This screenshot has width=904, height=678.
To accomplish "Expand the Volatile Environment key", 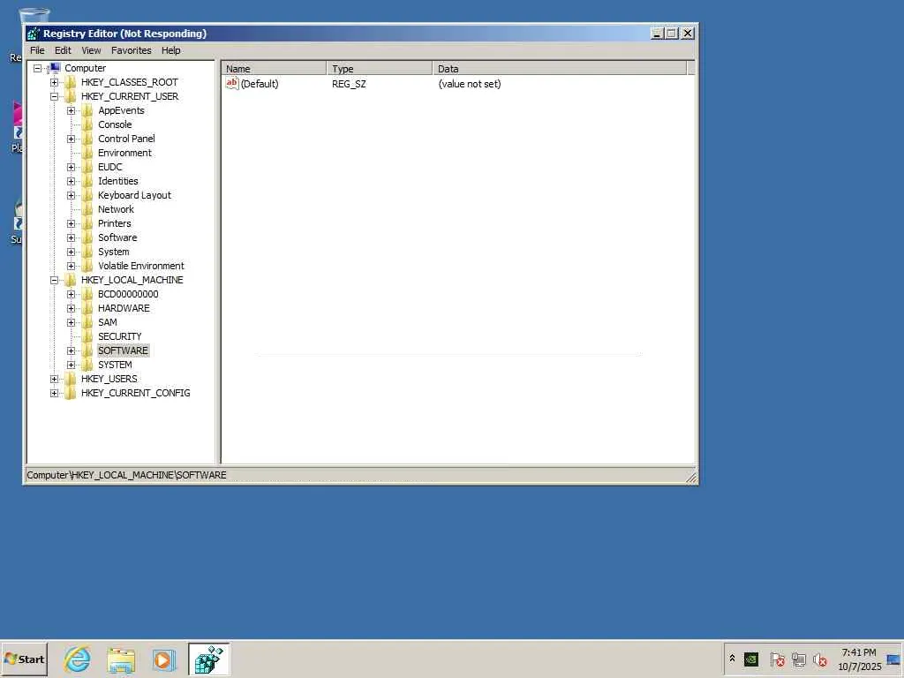I will coord(71,266).
